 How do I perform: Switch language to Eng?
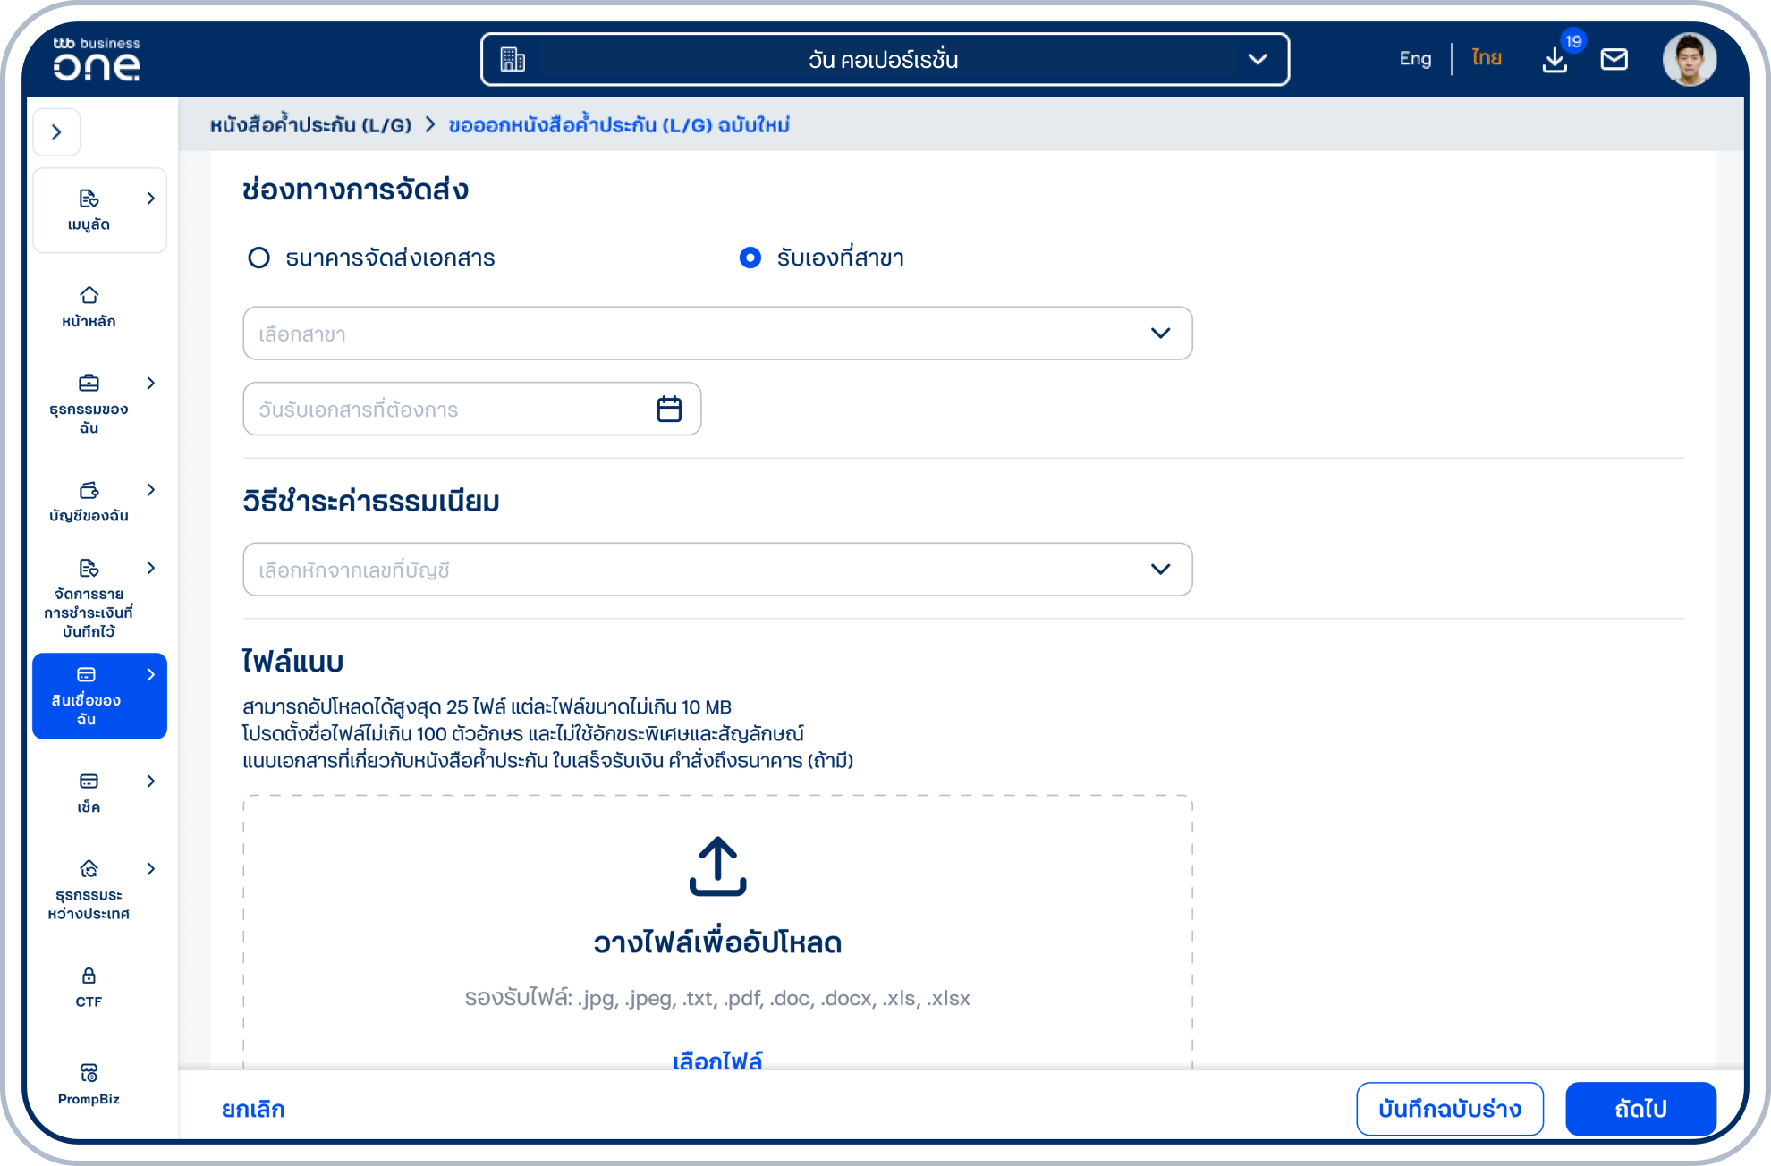(x=1415, y=59)
